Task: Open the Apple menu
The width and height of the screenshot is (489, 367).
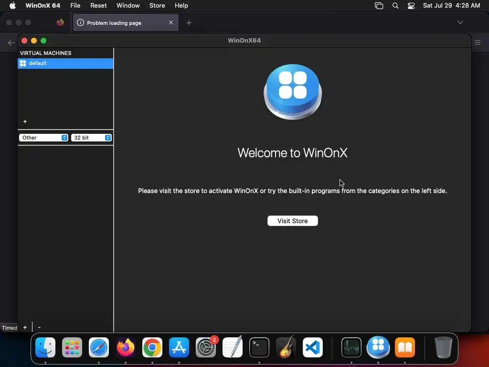Action: coord(12,6)
